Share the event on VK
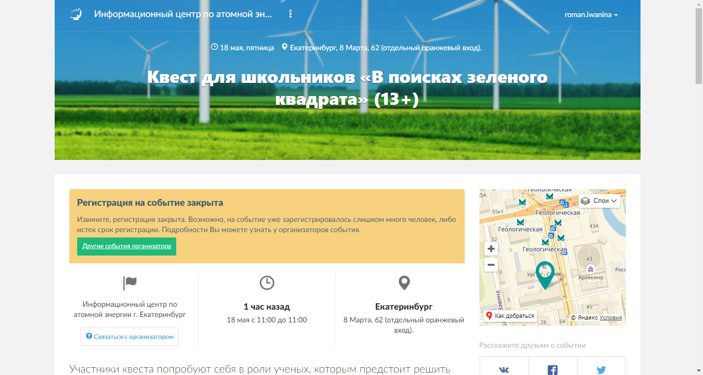 (503, 369)
